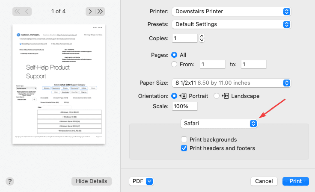The image size is (315, 192).
Task: Open the Help question mark button
Action: tap(10, 181)
